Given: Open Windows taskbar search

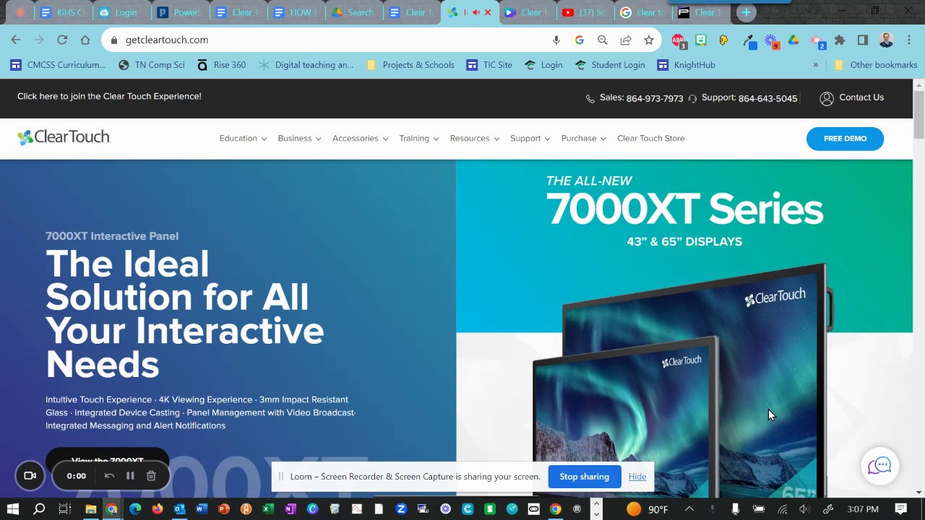Looking at the screenshot, I should point(39,509).
